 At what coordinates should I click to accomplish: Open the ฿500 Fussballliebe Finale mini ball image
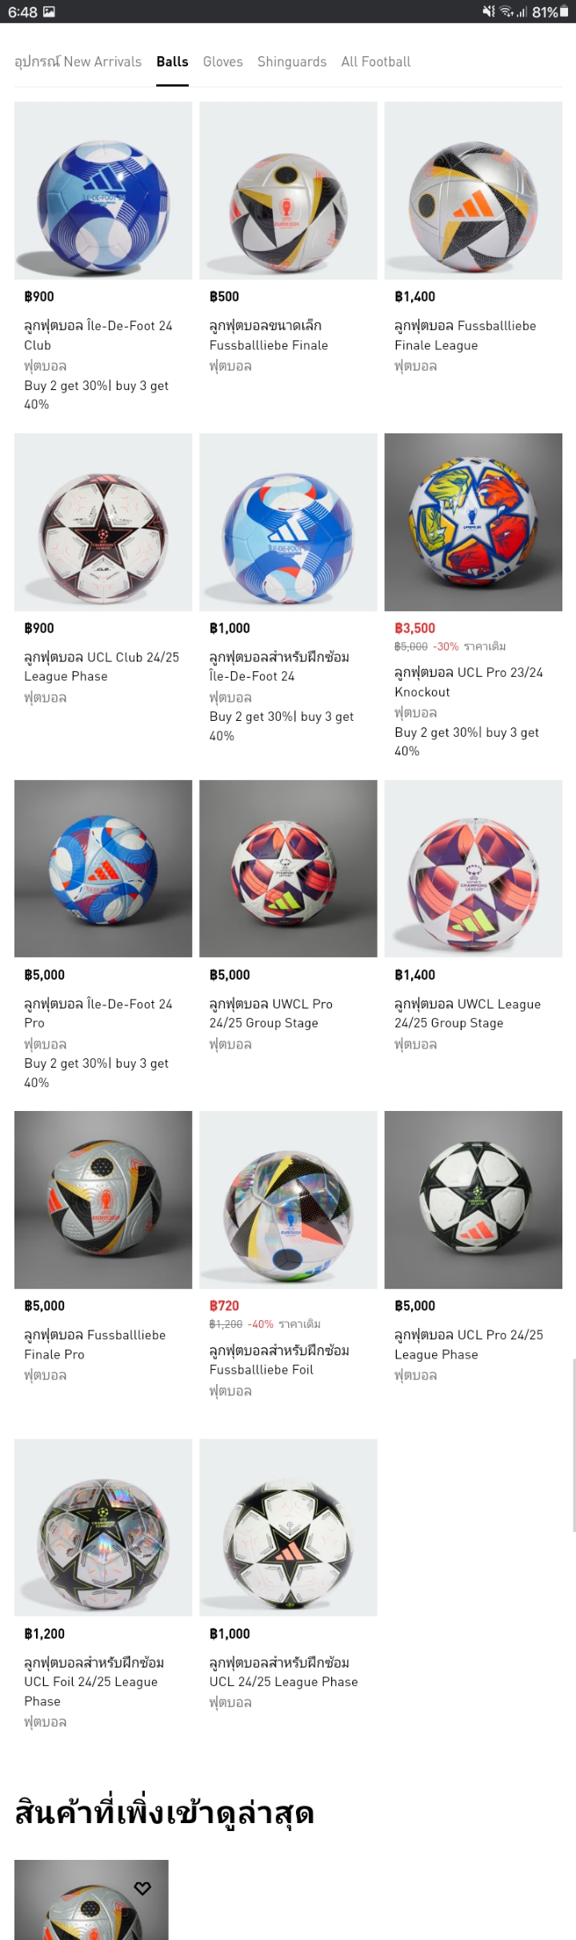click(x=288, y=191)
